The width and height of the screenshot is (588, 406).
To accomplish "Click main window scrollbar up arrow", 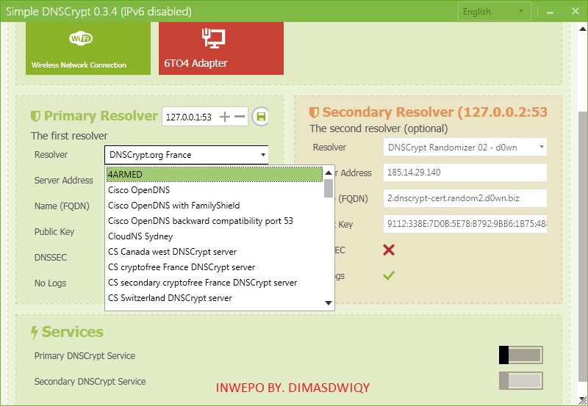I will pyautogui.click(x=583, y=29).
